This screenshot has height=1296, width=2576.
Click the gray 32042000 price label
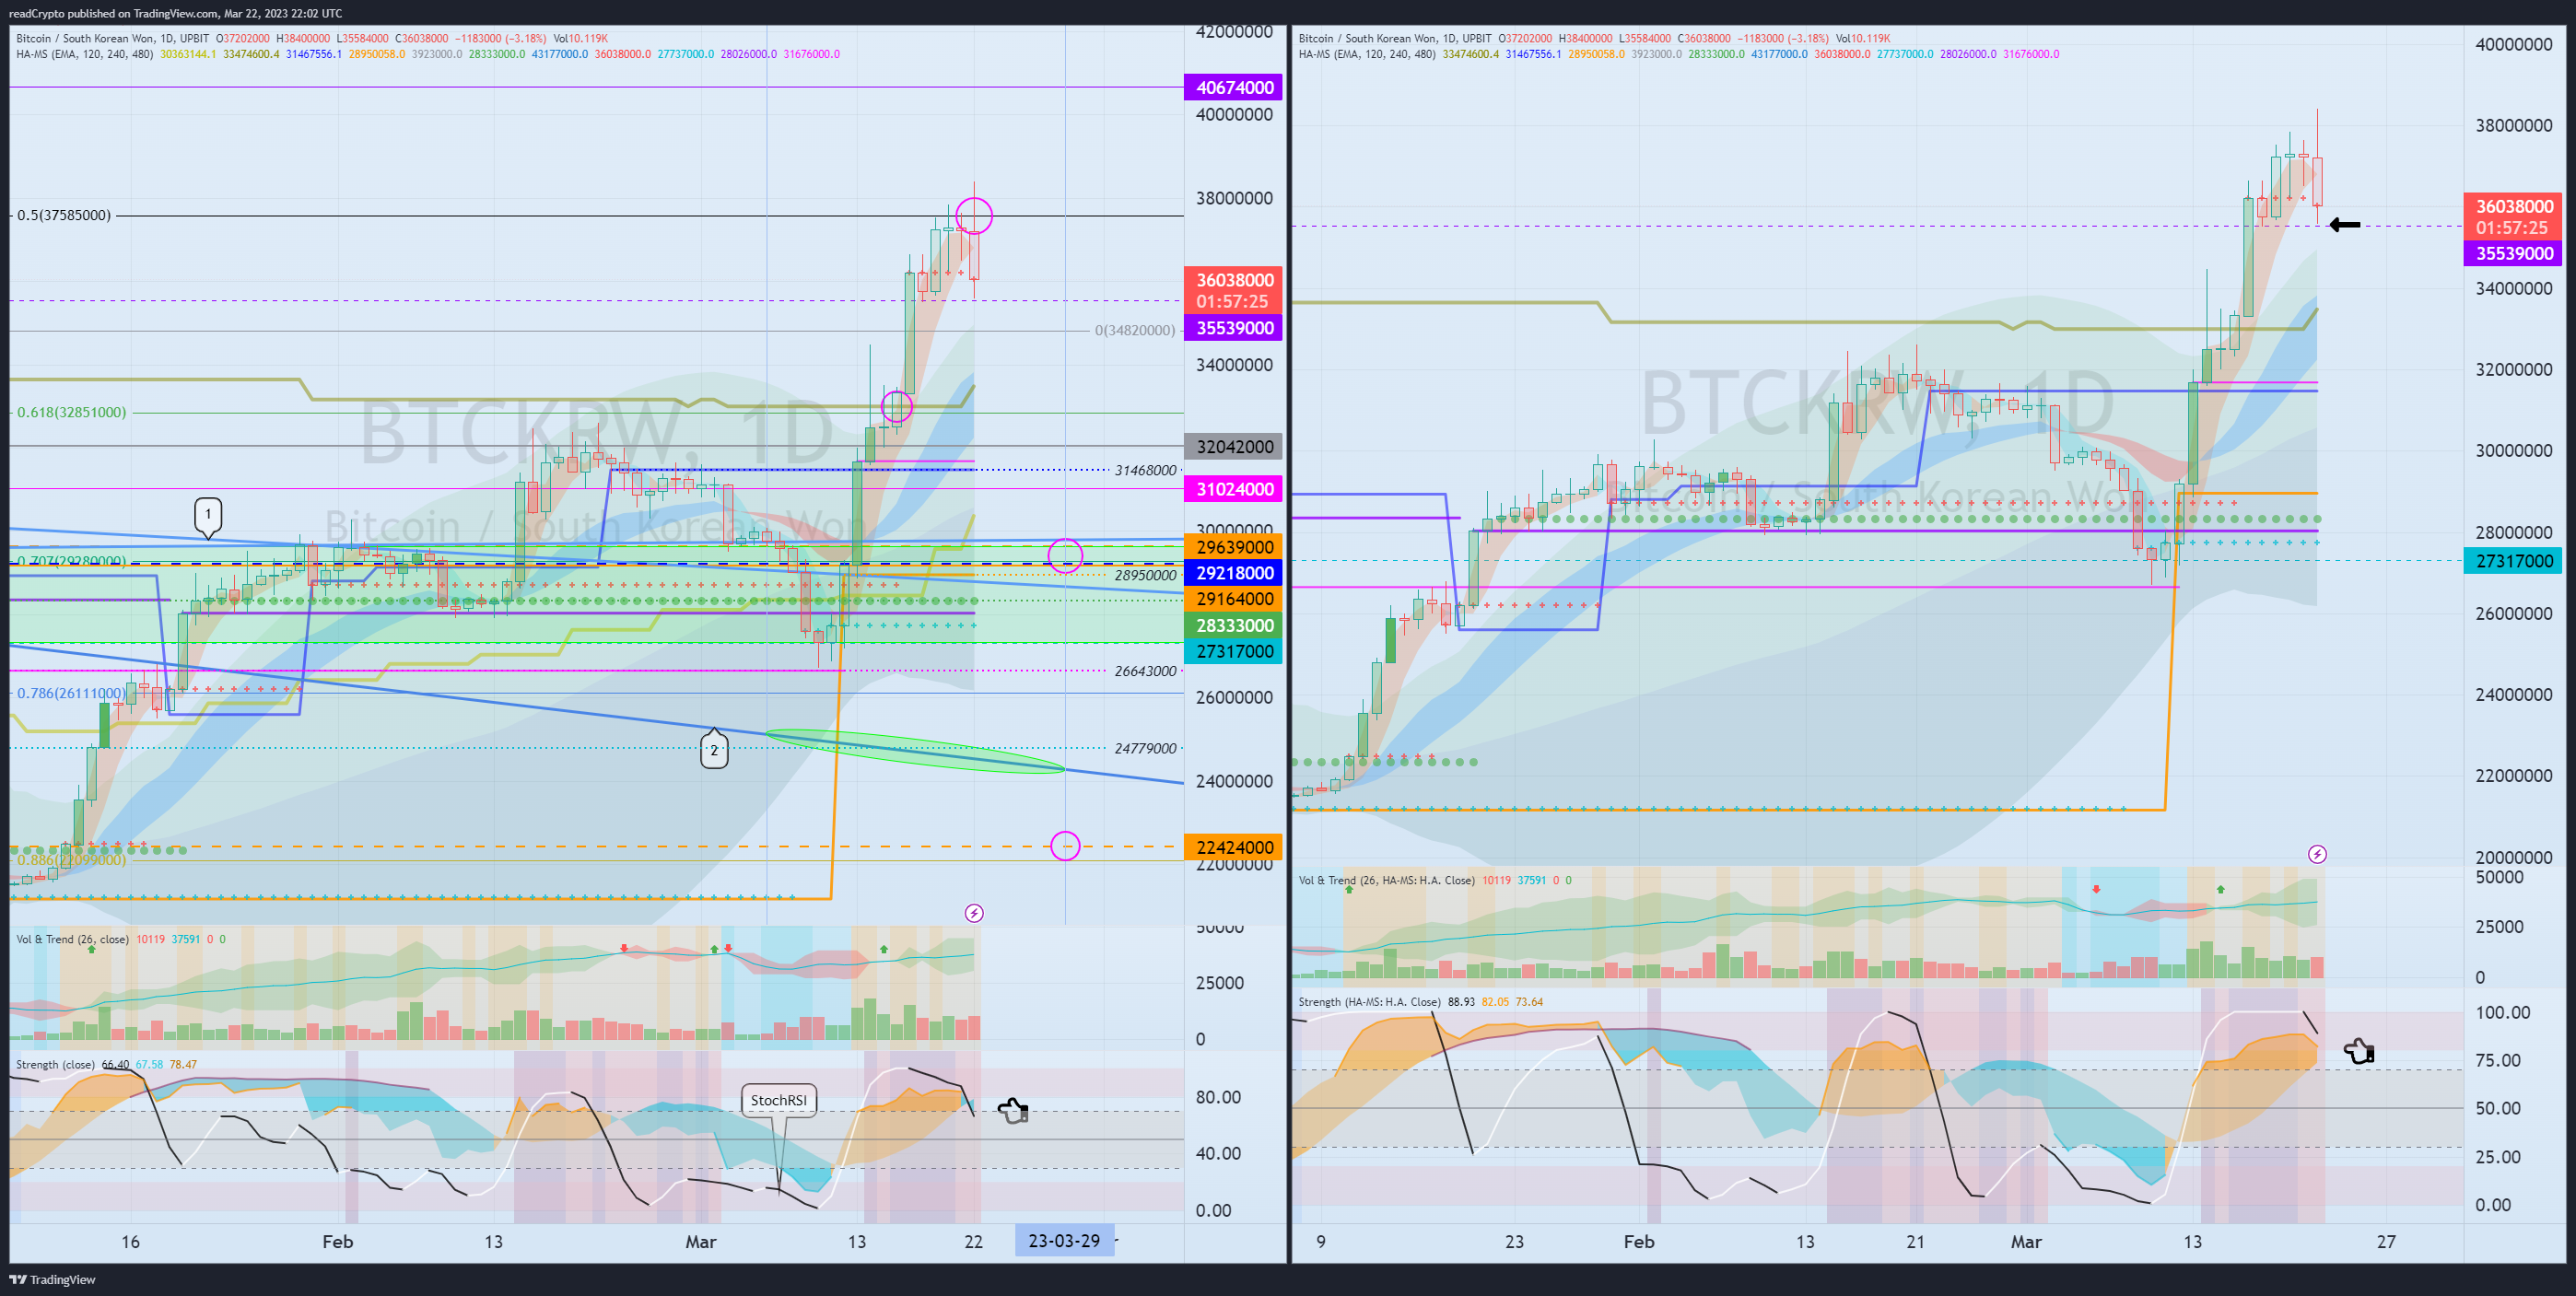[1234, 447]
